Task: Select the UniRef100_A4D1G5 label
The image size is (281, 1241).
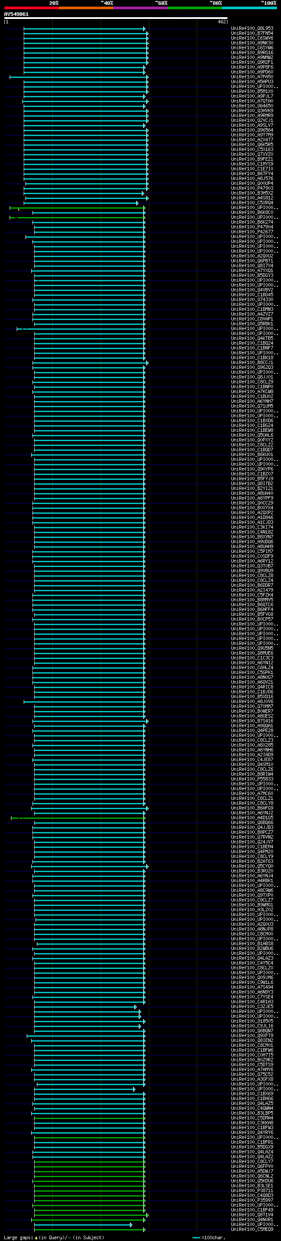Action: point(252,818)
